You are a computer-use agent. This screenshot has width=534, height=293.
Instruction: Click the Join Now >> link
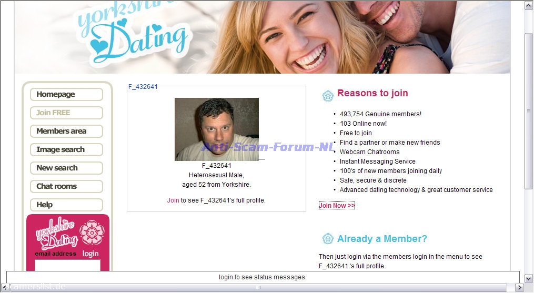[x=337, y=206]
